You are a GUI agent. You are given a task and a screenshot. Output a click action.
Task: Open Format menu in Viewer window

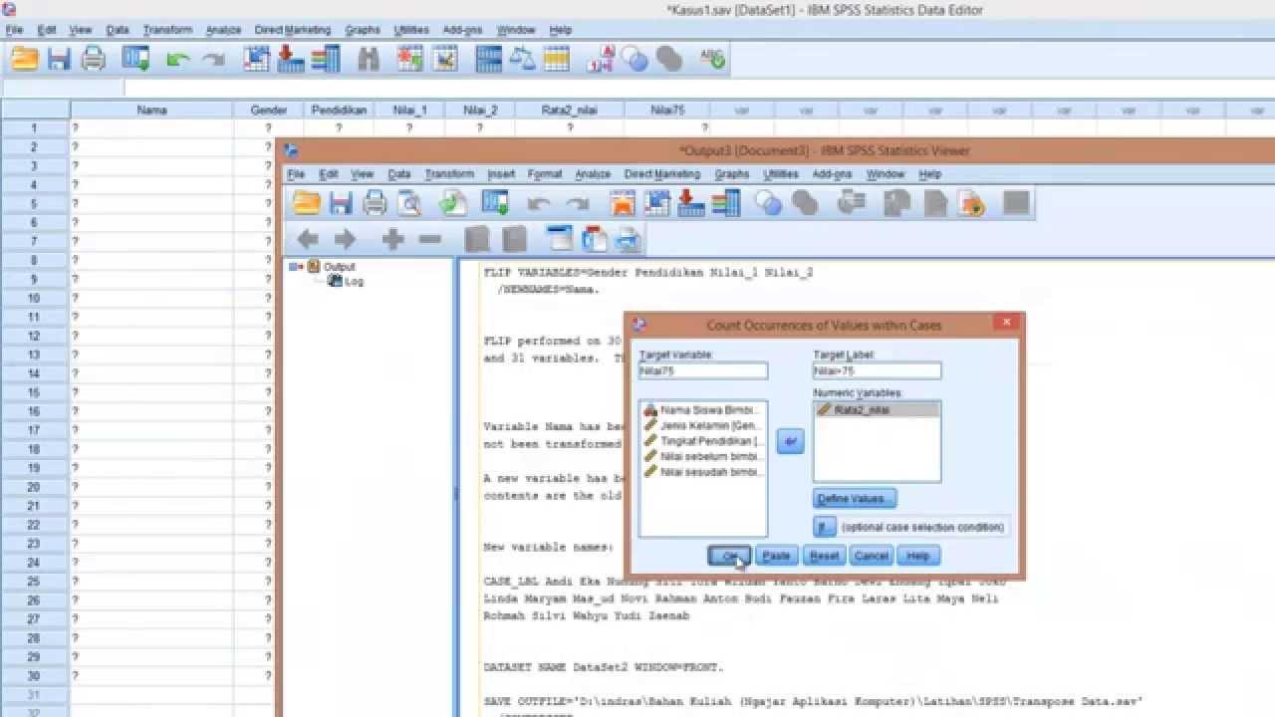point(545,174)
